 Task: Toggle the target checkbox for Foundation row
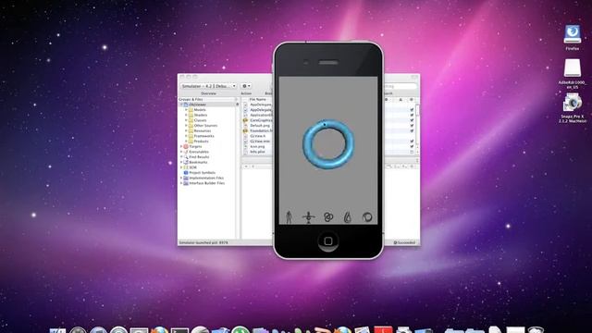[412, 131]
